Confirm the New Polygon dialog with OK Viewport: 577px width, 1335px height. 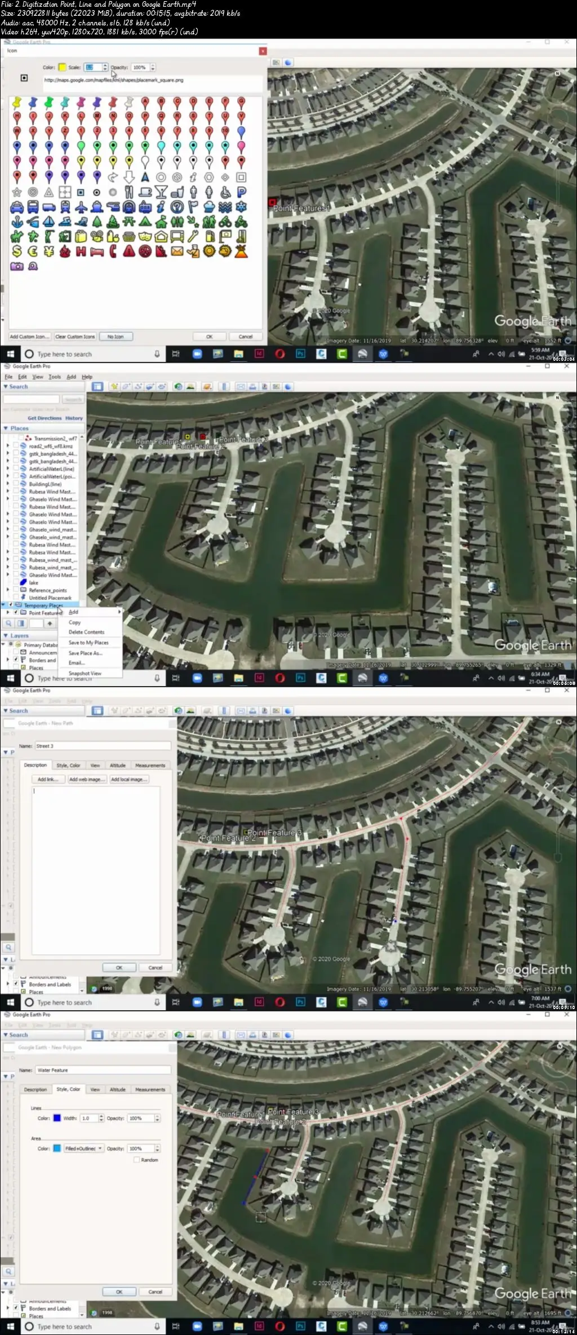coord(119,1292)
